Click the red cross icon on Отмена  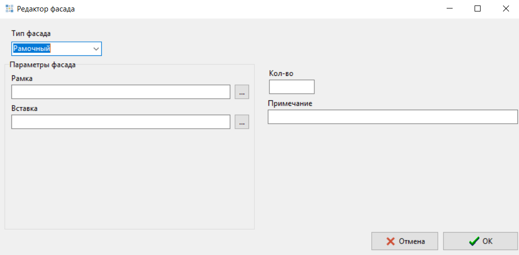point(390,241)
